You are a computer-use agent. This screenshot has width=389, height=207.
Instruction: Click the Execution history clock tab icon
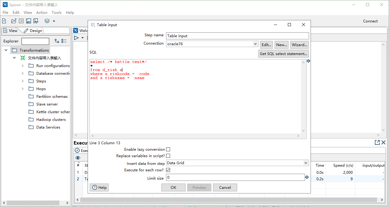pos(77,151)
